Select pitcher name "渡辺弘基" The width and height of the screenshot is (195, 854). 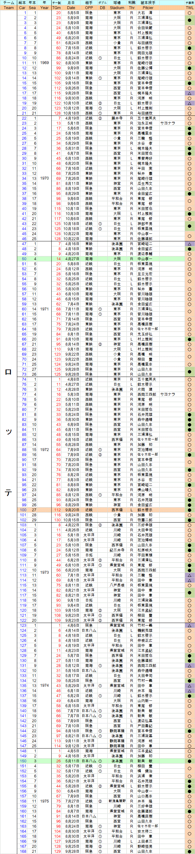[x=145, y=721]
